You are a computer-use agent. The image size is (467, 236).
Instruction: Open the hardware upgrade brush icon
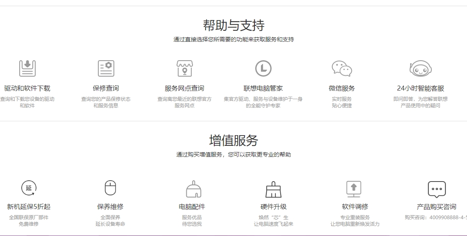coord(273,190)
